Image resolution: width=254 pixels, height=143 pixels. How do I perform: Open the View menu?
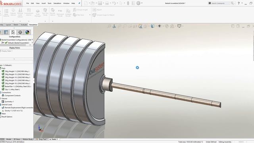point(38,3)
